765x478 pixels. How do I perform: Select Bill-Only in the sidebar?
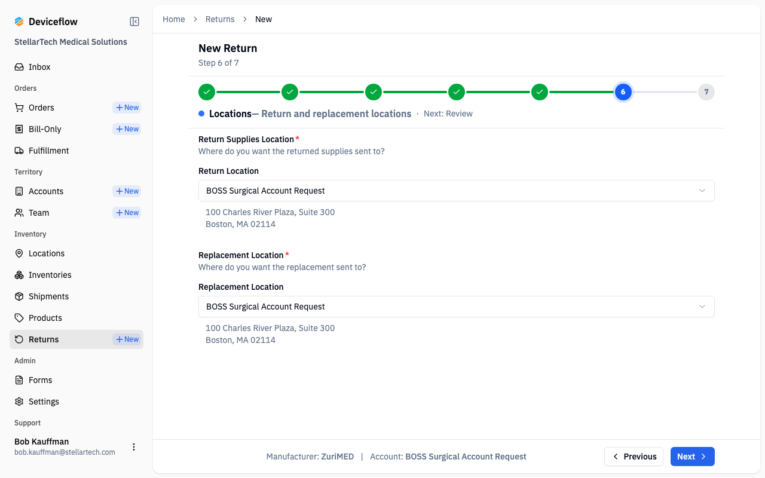pos(45,129)
